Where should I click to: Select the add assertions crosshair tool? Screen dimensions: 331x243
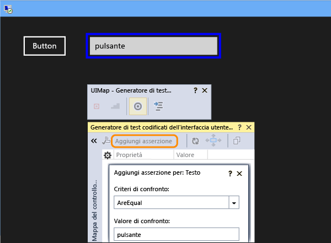[138, 106]
